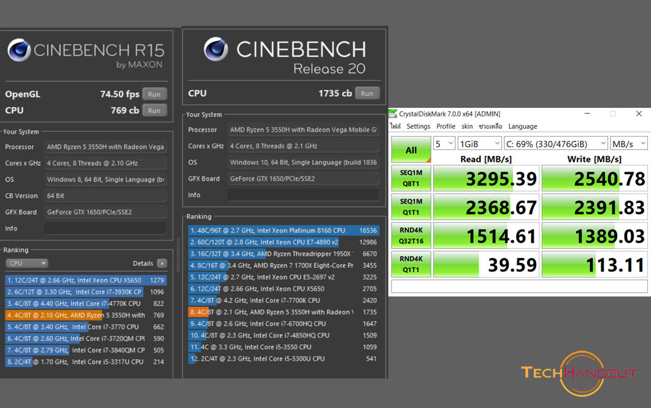Start the SEQ1M Q8T1 test
This screenshot has height=408, width=651.
click(411, 178)
